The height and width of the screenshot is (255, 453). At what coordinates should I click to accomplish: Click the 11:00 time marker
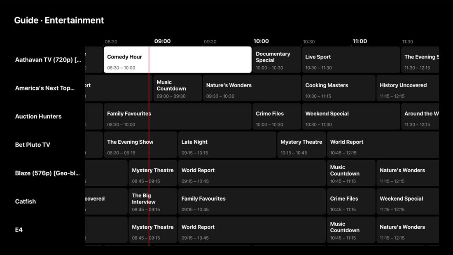[360, 41]
